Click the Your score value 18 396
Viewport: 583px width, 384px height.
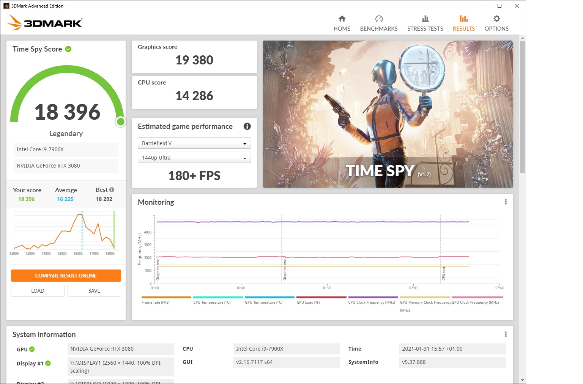(27, 199)
